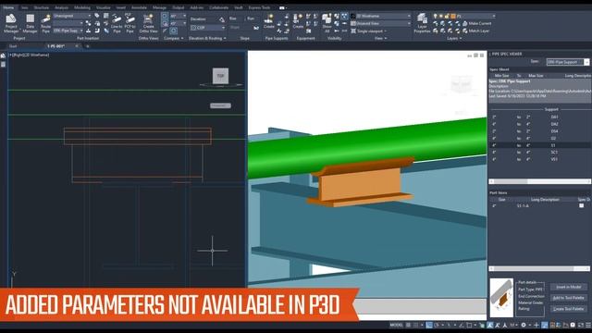
Task: Click the Show All visibility icon
Action: [x=327, y=23]
